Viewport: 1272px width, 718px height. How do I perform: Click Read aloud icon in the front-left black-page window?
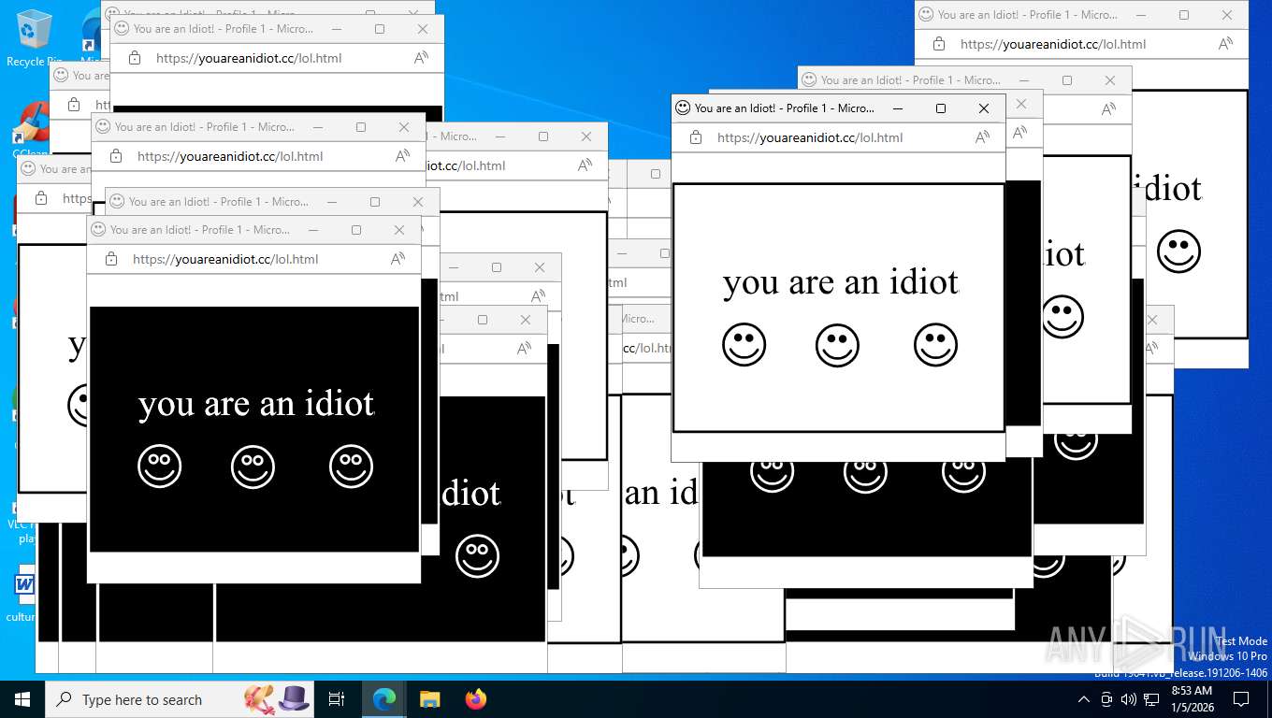point(397,259)
